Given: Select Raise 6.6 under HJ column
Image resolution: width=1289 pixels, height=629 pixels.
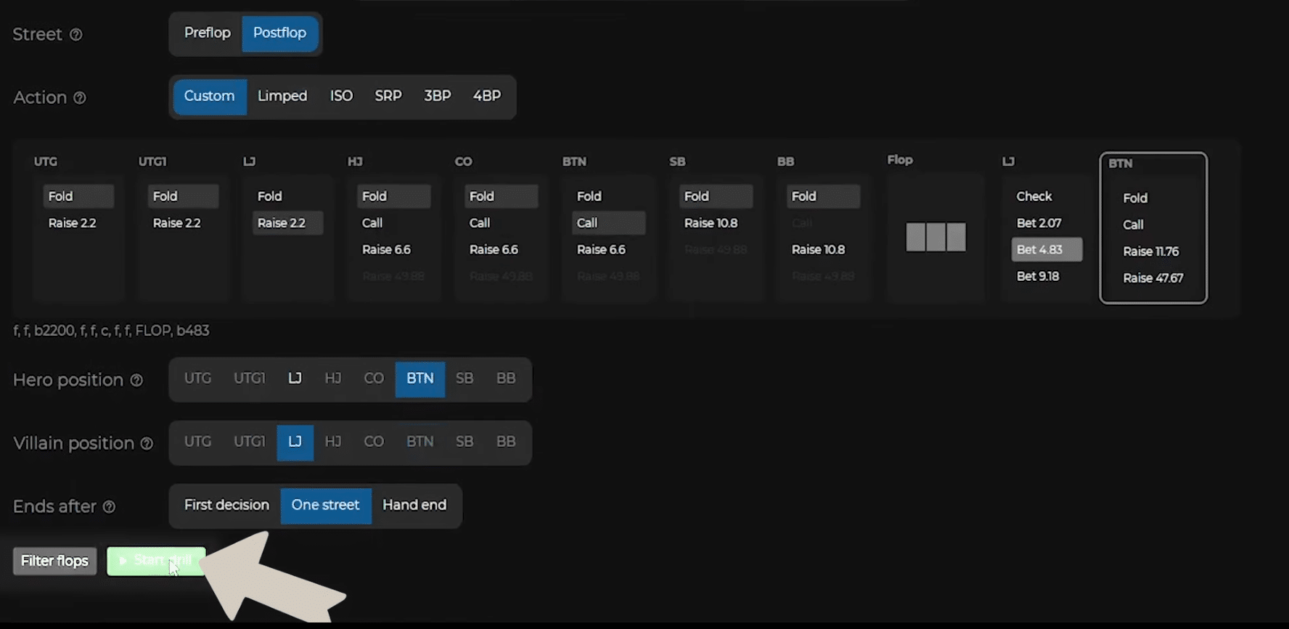Looking at the screenshot, I should pos(386,250).
